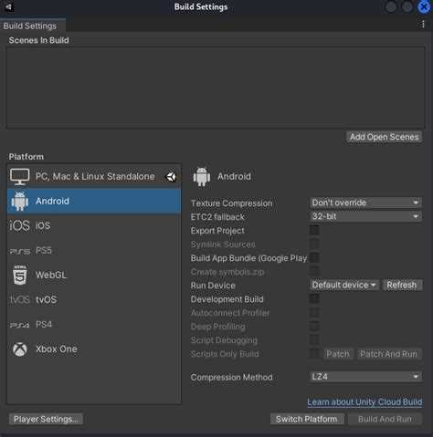This screenshot has width=433, height=437.
Task: Click the Unity logo beside PC Standalone
Action: 171,177
